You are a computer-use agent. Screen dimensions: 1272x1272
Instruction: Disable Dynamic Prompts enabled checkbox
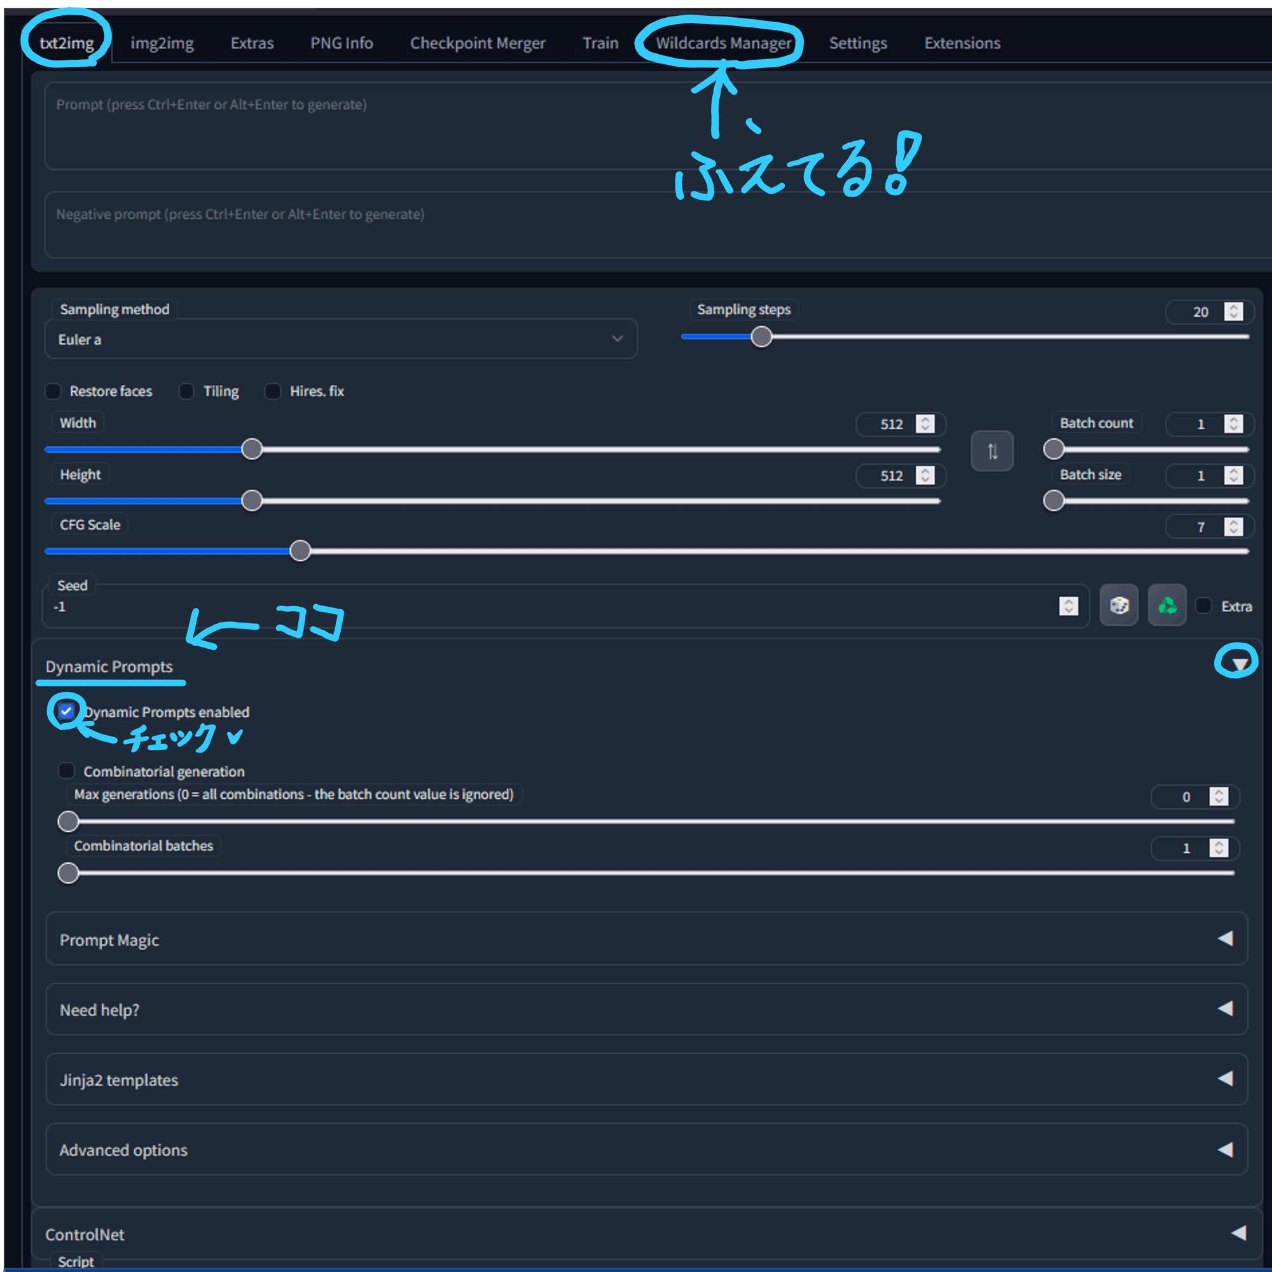click(x=66, y=711)
